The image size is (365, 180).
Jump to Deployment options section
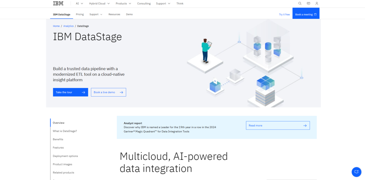(x=66, y=156)
